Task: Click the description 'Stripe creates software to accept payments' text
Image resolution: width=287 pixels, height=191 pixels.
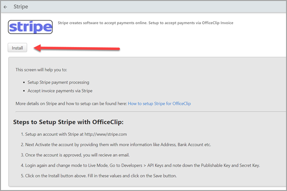Action: click(145, 23)
